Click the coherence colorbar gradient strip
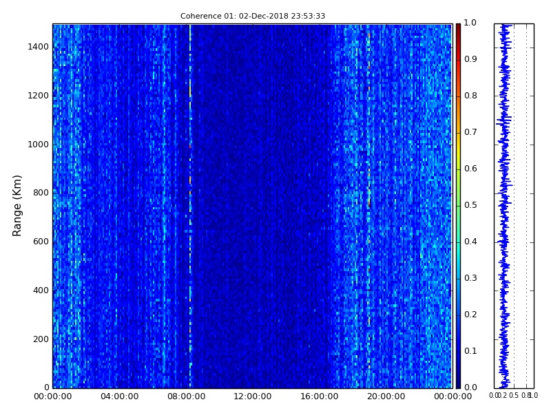The width and height of the screenshot is (551, 413). pos(458,206)
